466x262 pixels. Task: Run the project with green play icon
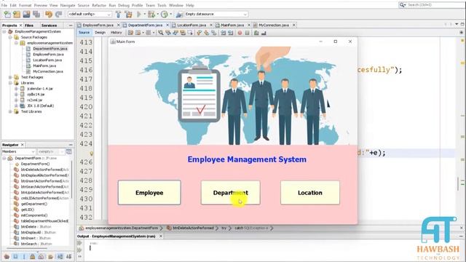point(139,14)
